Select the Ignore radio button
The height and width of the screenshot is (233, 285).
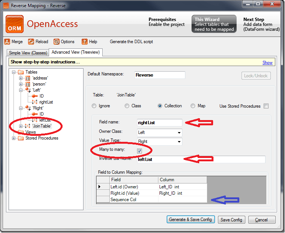point(94,106)
